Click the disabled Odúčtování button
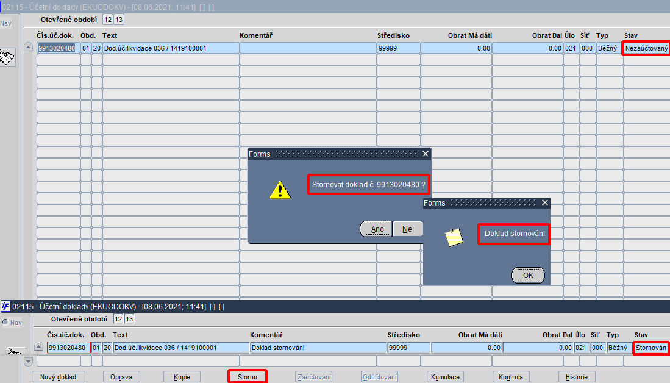This screenshot has width=670, height=383. point(379,376)
